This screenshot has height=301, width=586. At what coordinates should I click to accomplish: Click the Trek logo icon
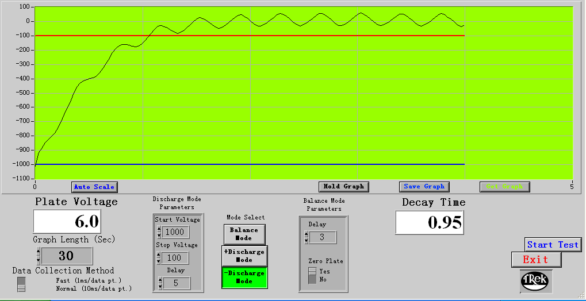pyautogui.click(x=536, y=281)
